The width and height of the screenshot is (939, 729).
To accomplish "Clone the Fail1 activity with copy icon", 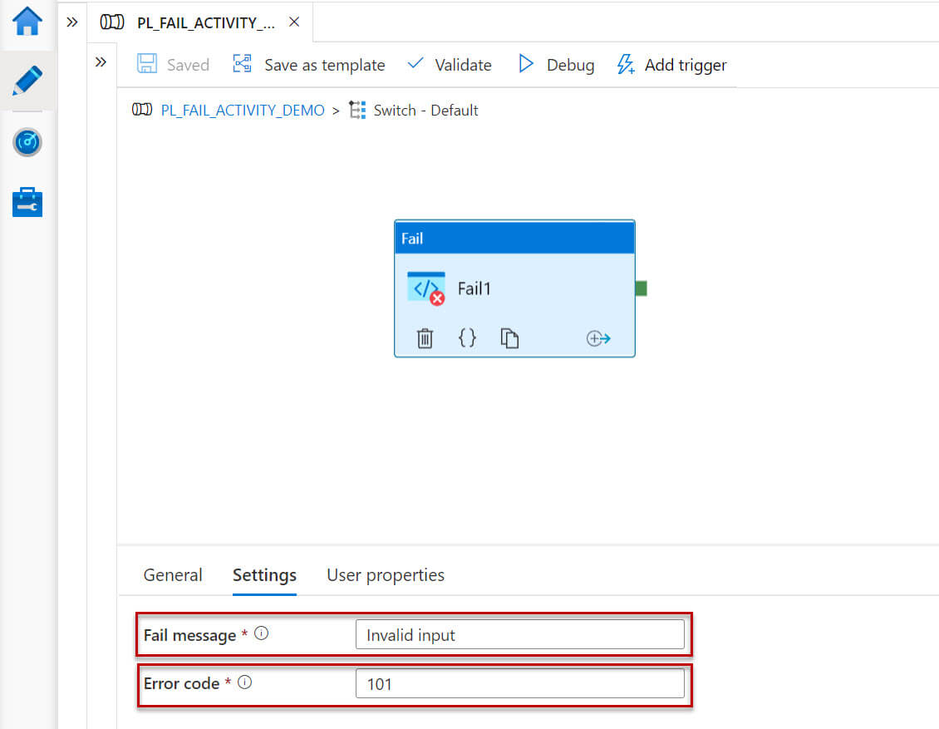I will click(x=509, y=338).
